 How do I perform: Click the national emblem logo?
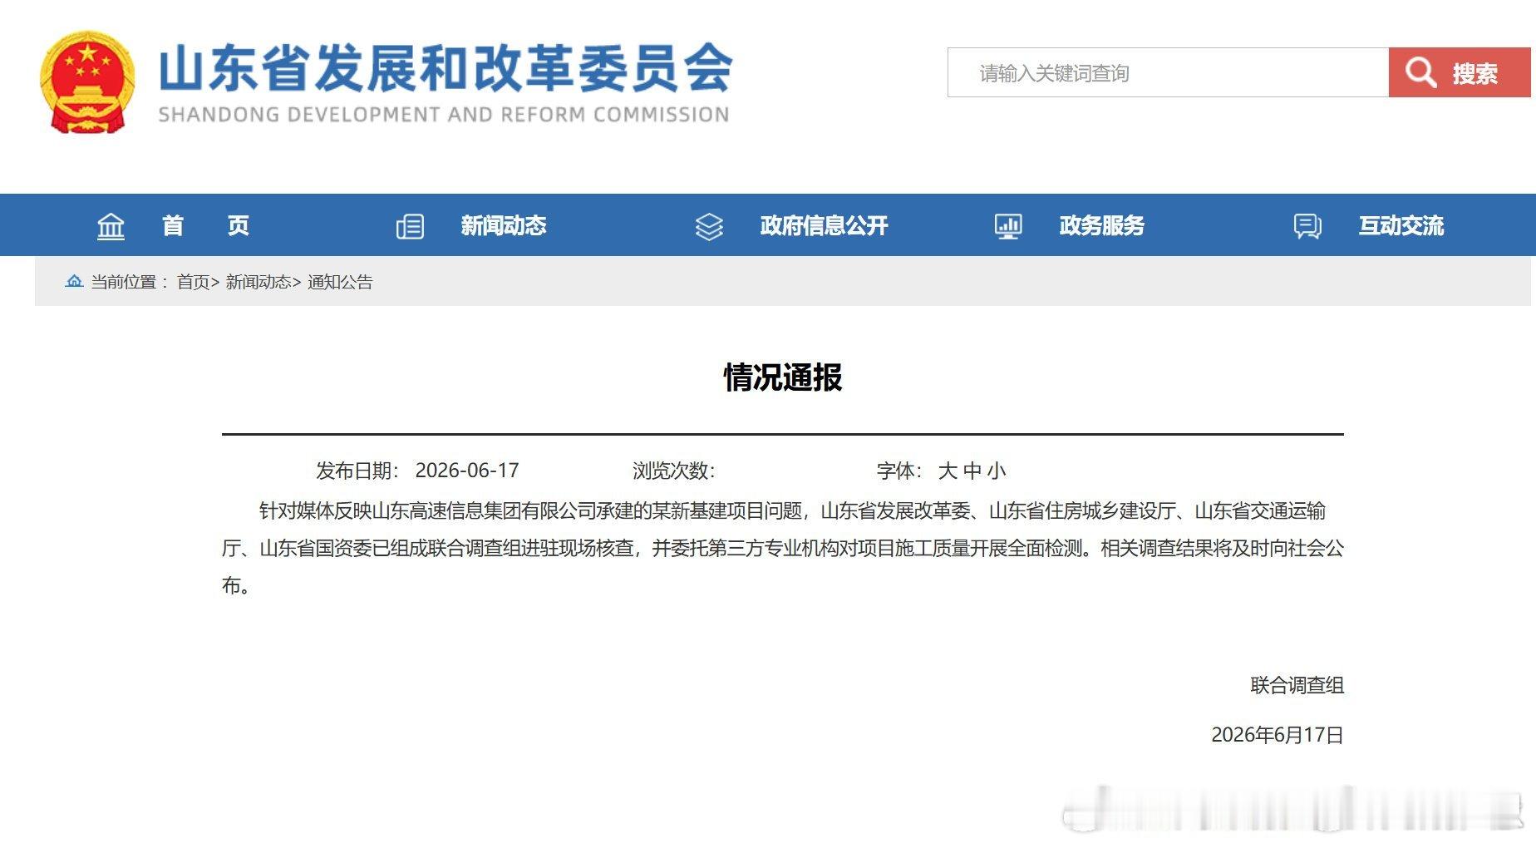click(x=87, y=82)
